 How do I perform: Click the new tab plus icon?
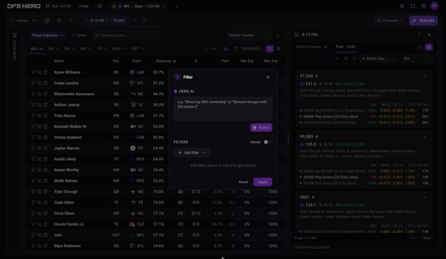pos(177,6)
